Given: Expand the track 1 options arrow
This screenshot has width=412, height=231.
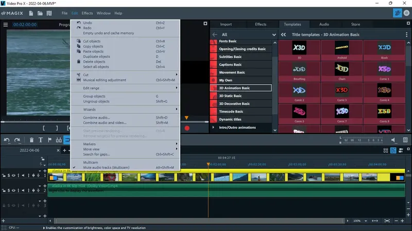Looking at the screenshot, I should (x=40, y=171).
